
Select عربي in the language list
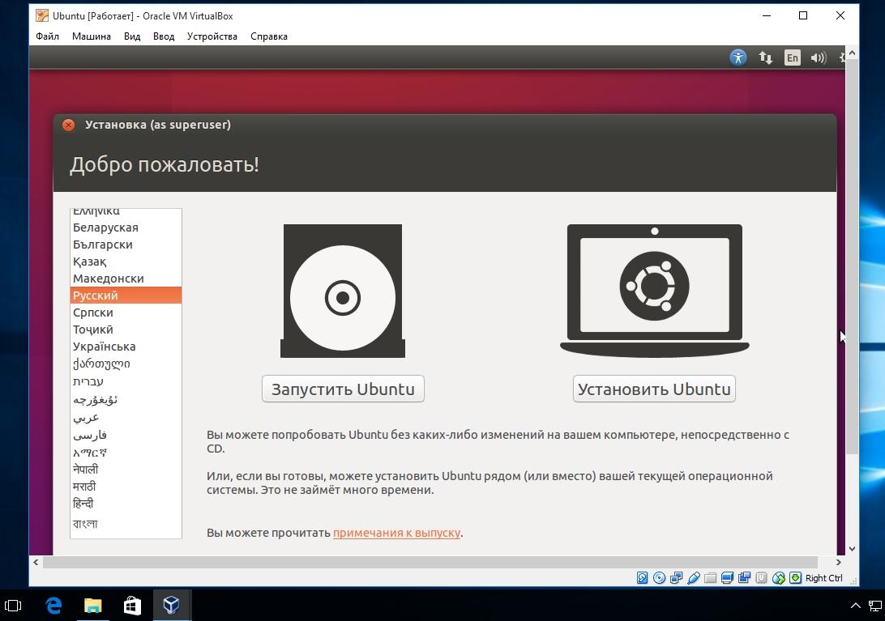126,418
